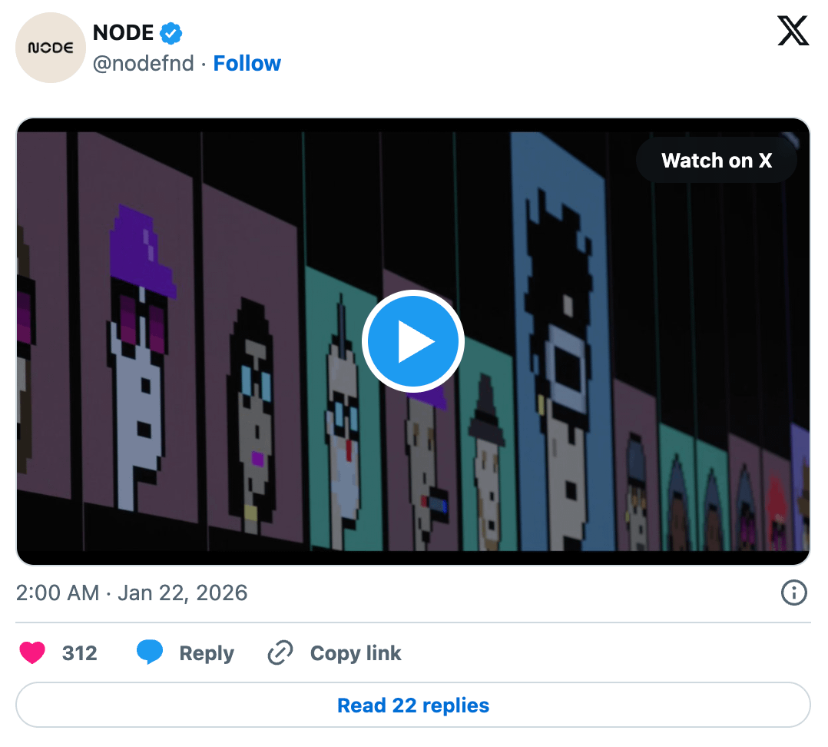
Task: Click the Copy link text
Action: click(x=355, y=653)
